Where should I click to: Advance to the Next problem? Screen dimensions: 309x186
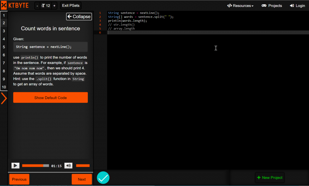click(x=82, y=179)
